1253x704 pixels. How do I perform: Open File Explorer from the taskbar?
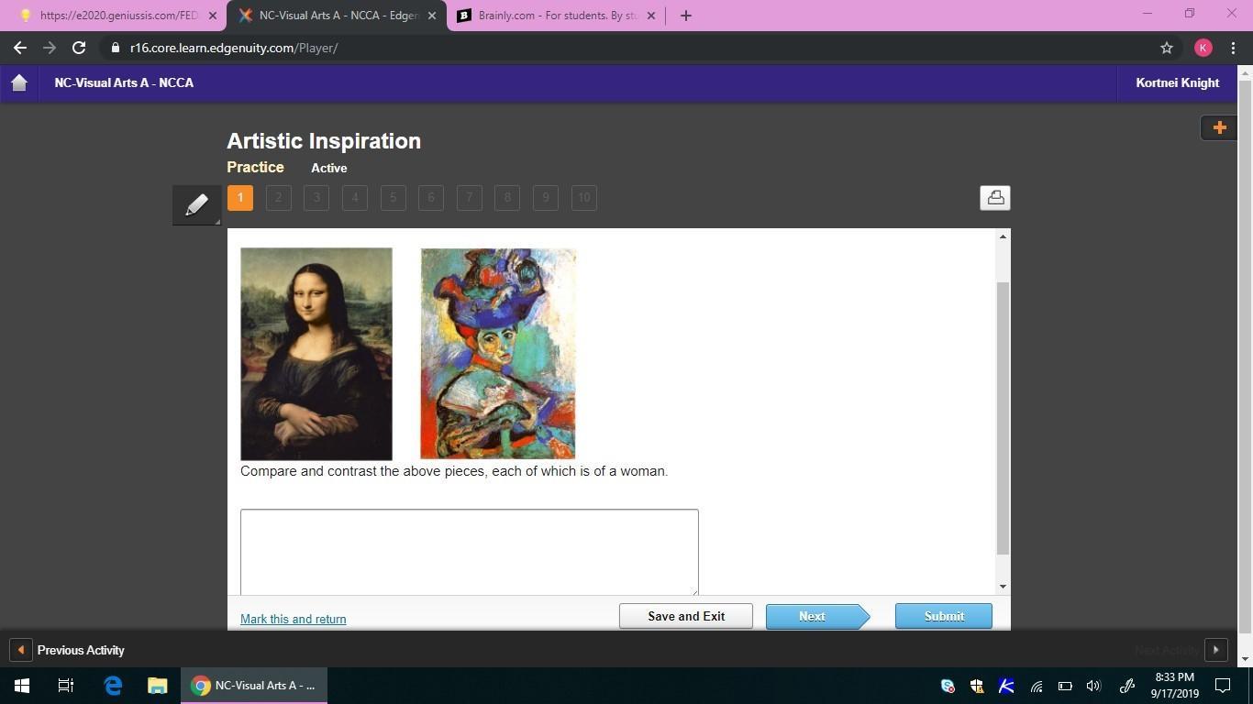click(158, 686)
